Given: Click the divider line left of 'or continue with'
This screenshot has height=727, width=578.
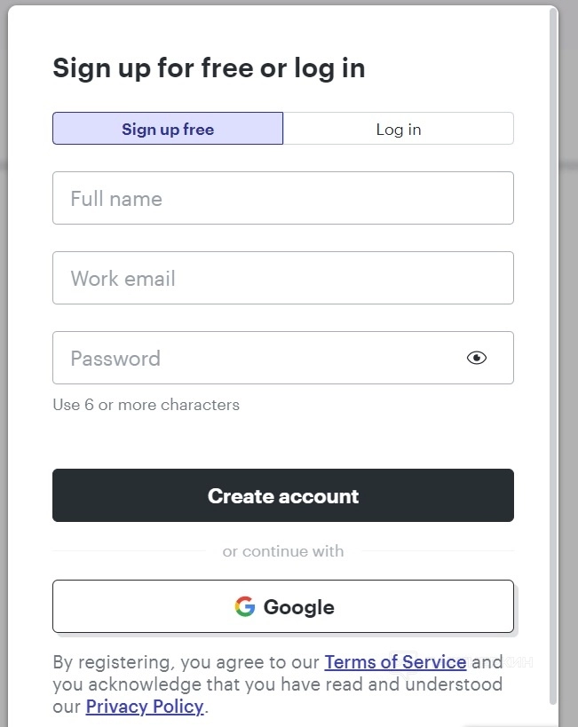Looking at the screenshot, I should [x=129, y=551].
